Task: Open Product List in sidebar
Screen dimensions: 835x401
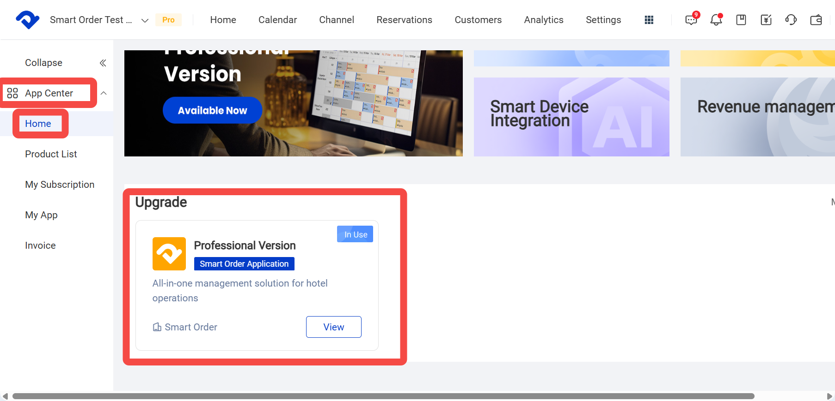Action: coord(51,154)
